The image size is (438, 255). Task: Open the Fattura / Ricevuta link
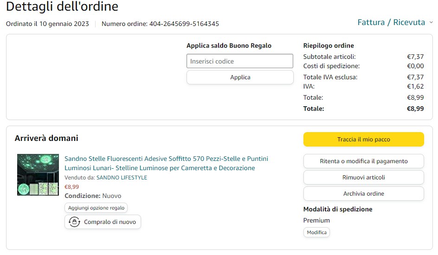[391, 22]
